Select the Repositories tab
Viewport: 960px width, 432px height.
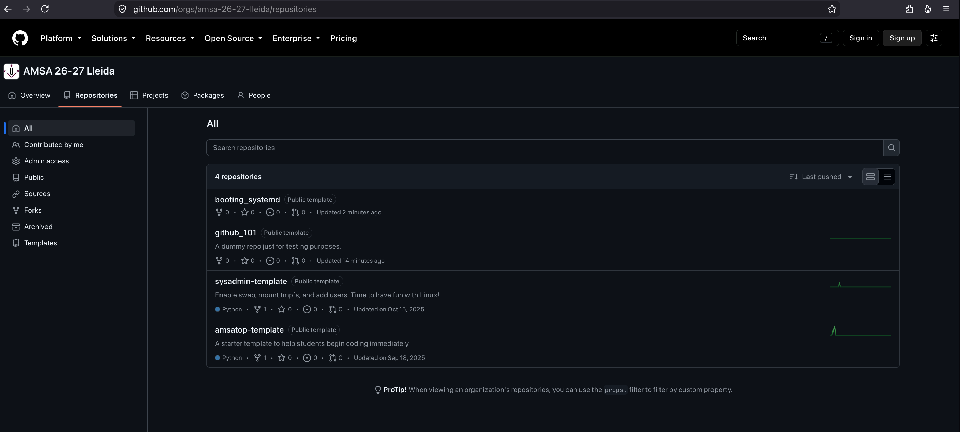coord(90,95)
